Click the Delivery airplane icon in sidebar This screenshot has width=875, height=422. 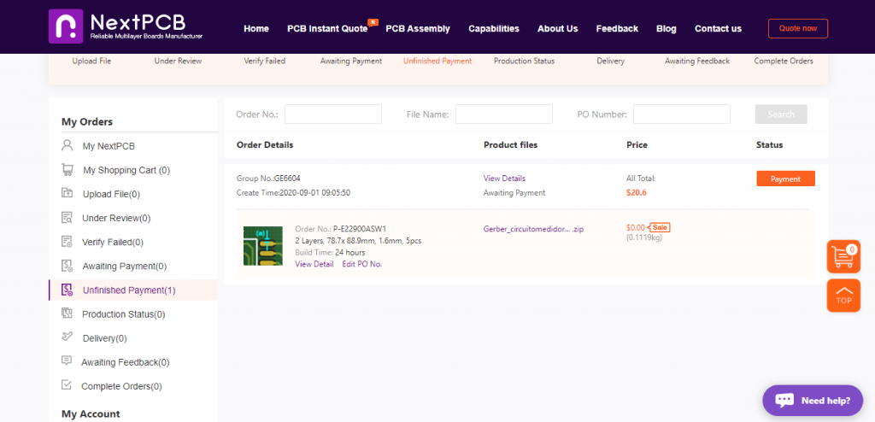coord(67,337)
